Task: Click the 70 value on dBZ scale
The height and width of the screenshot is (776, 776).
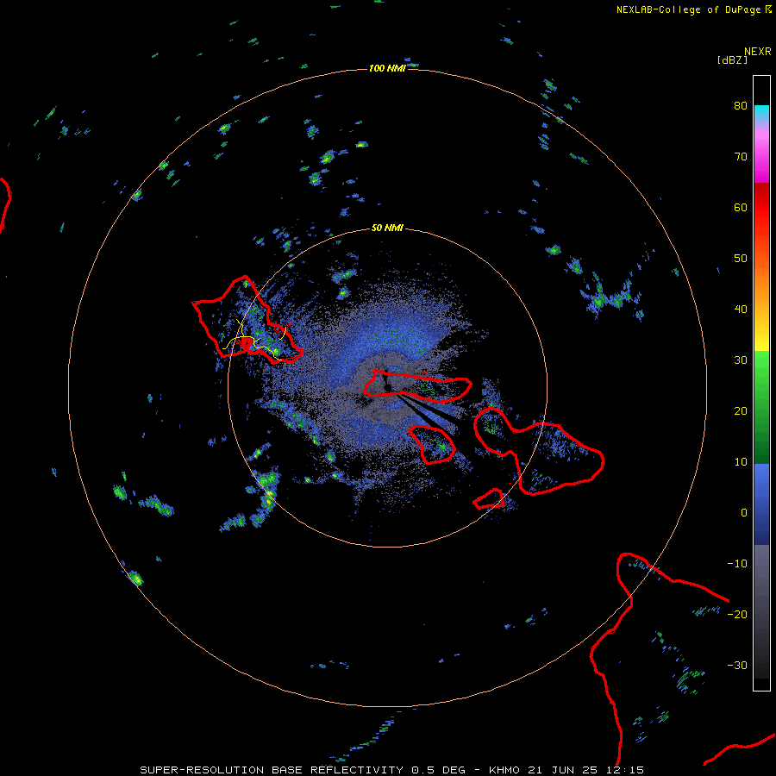Action: point(741,157)
